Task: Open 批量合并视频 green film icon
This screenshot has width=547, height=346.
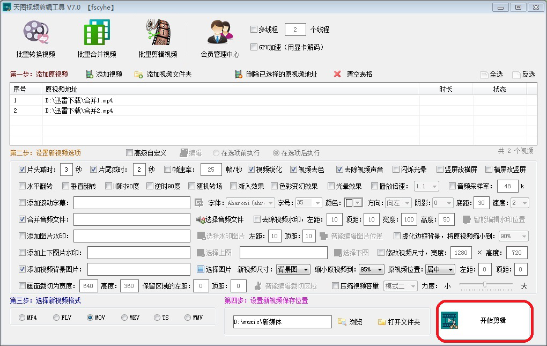Action: [97, 32]
